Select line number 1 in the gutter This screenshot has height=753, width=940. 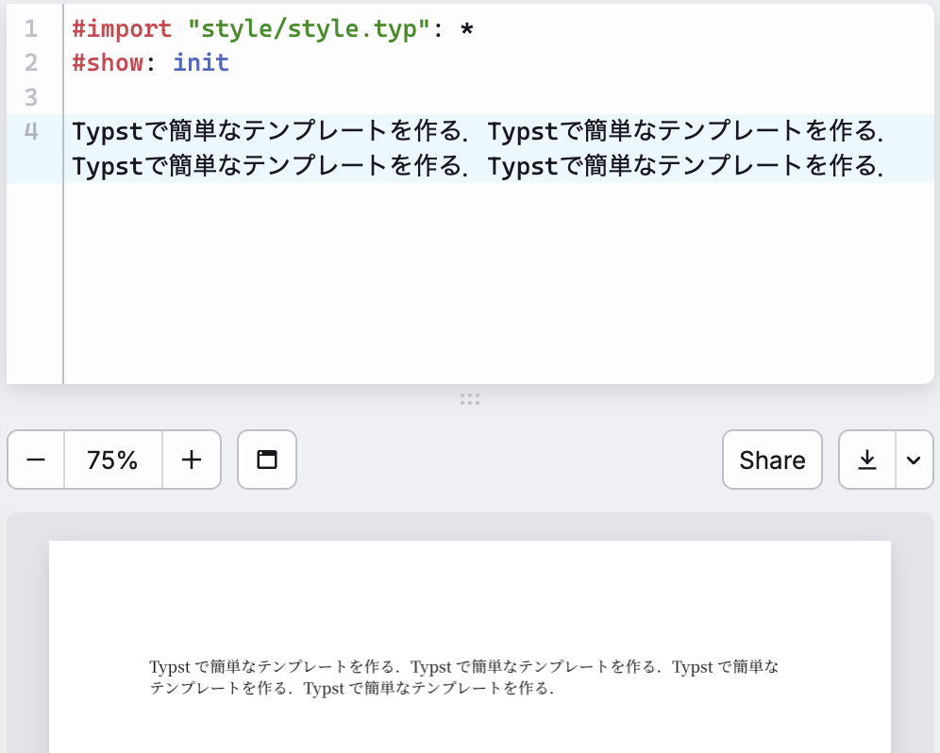point(29,29)
